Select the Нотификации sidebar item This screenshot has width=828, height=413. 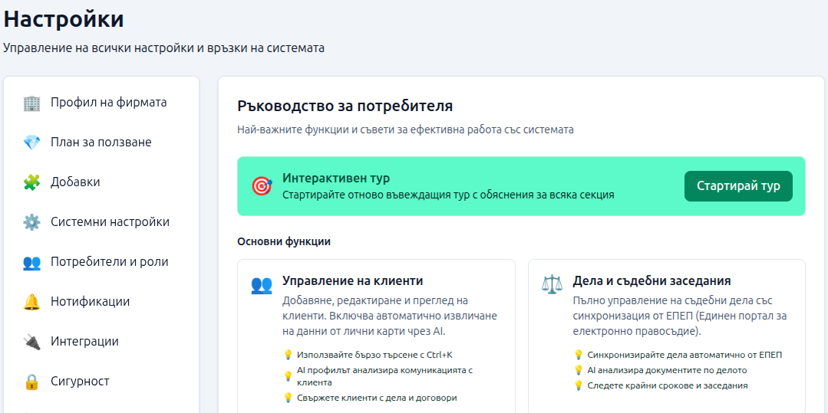(101, 302)
